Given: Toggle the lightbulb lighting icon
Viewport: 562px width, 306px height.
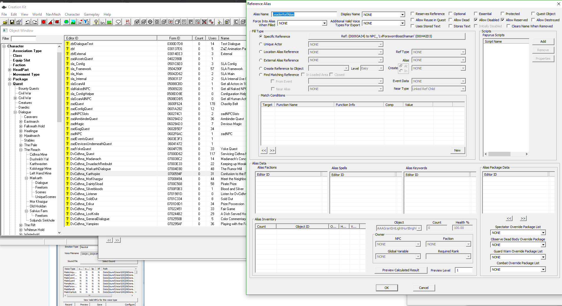Looking at the screenshot, I should (96, 22).
